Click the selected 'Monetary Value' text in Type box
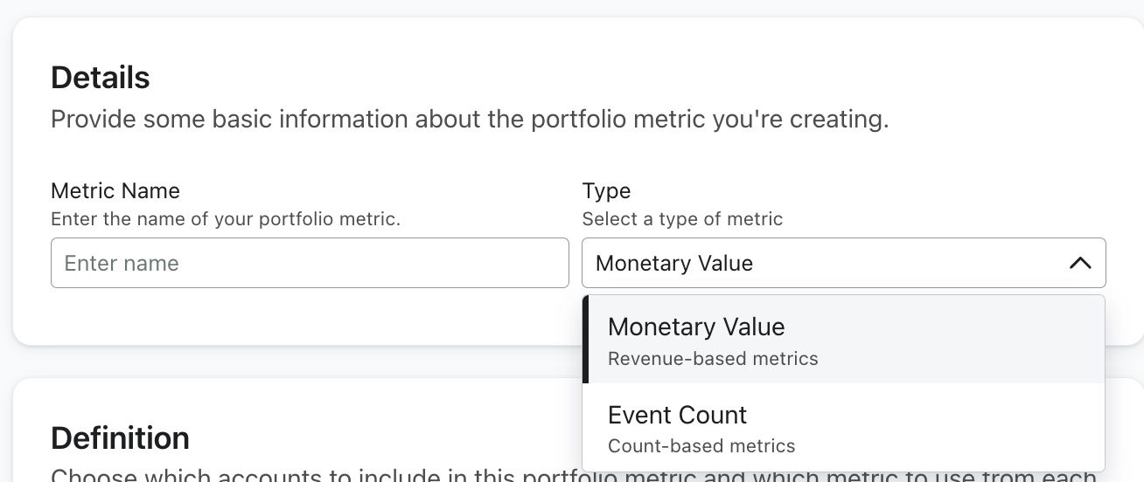This screenshot has width=1144, height=482. click(x=674, y=263)
